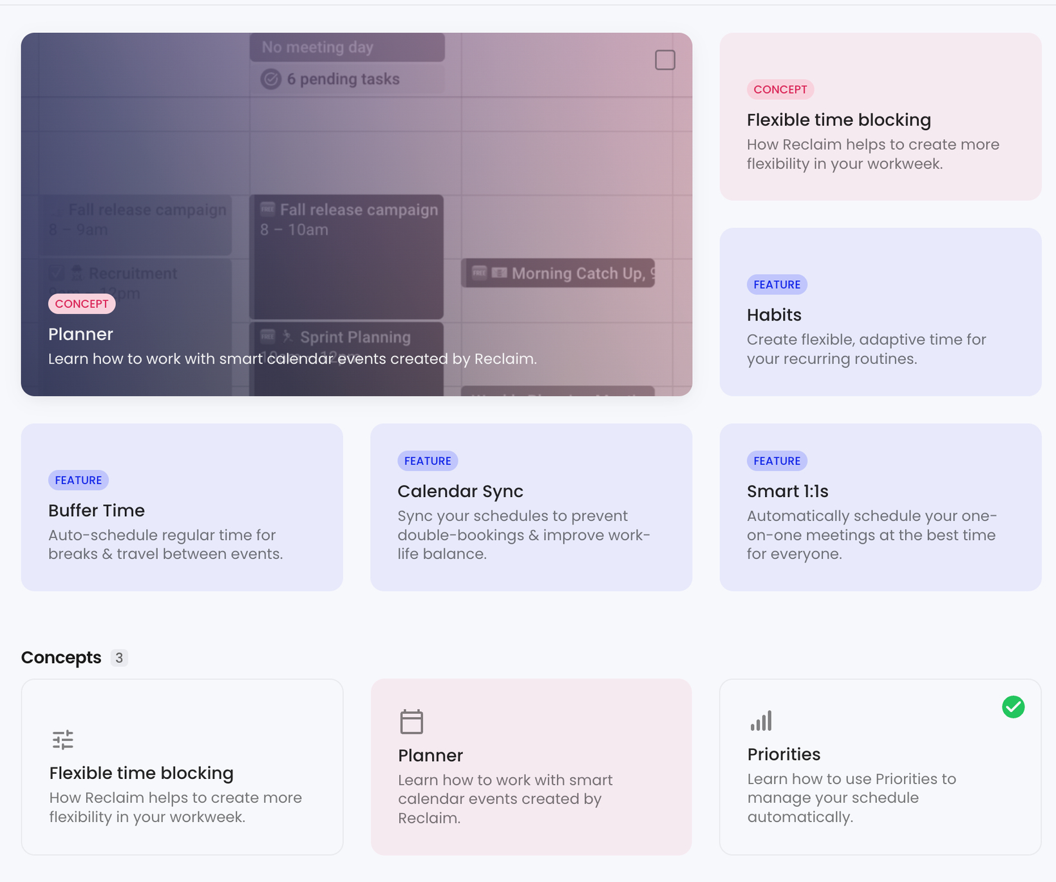Click the Smart 1:1s description text
Screen dimensions: 1056x882
click(x=872, y=535)
